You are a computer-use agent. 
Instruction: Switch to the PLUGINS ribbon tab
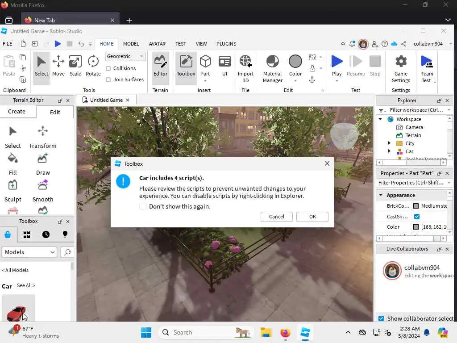(x=226, y=44)
